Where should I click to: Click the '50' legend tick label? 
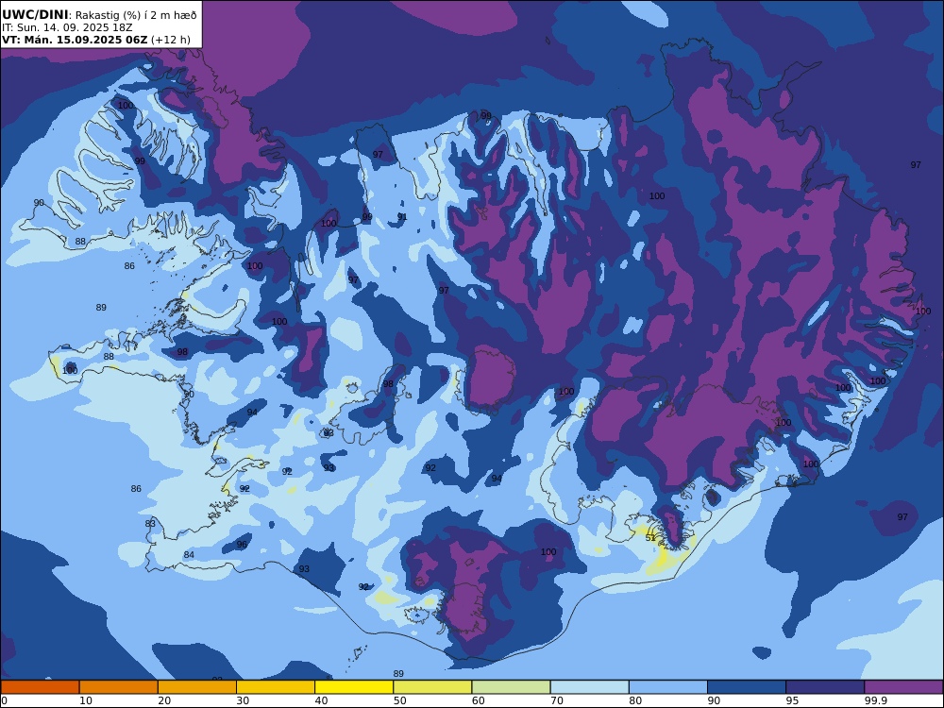[x=399, y=700]
